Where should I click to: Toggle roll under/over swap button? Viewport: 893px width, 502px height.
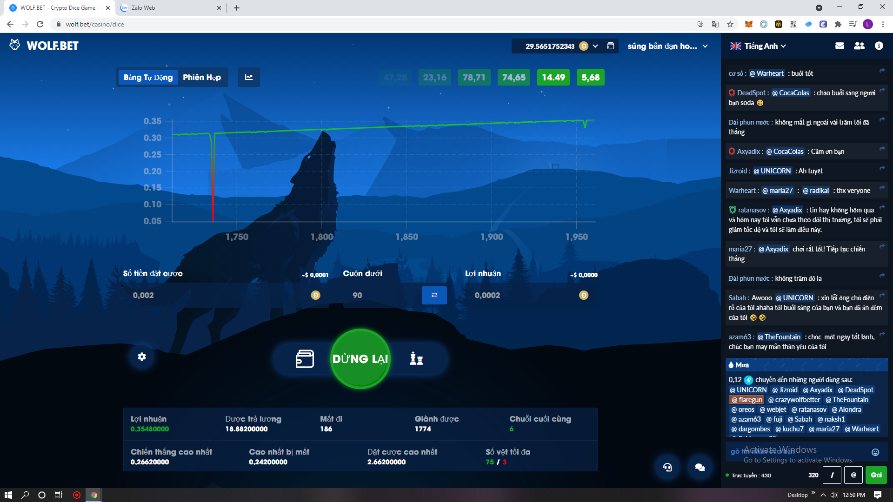(434, 295)
